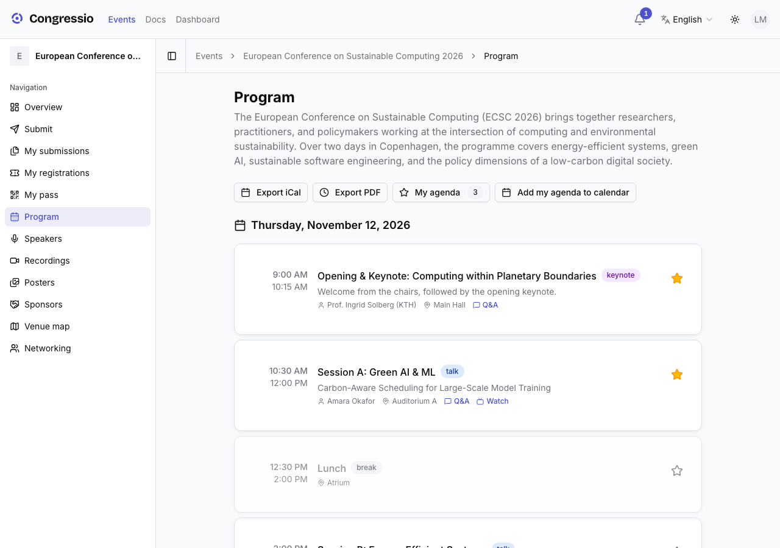
Task: Open Overview in the navigation
Action: 77,107
